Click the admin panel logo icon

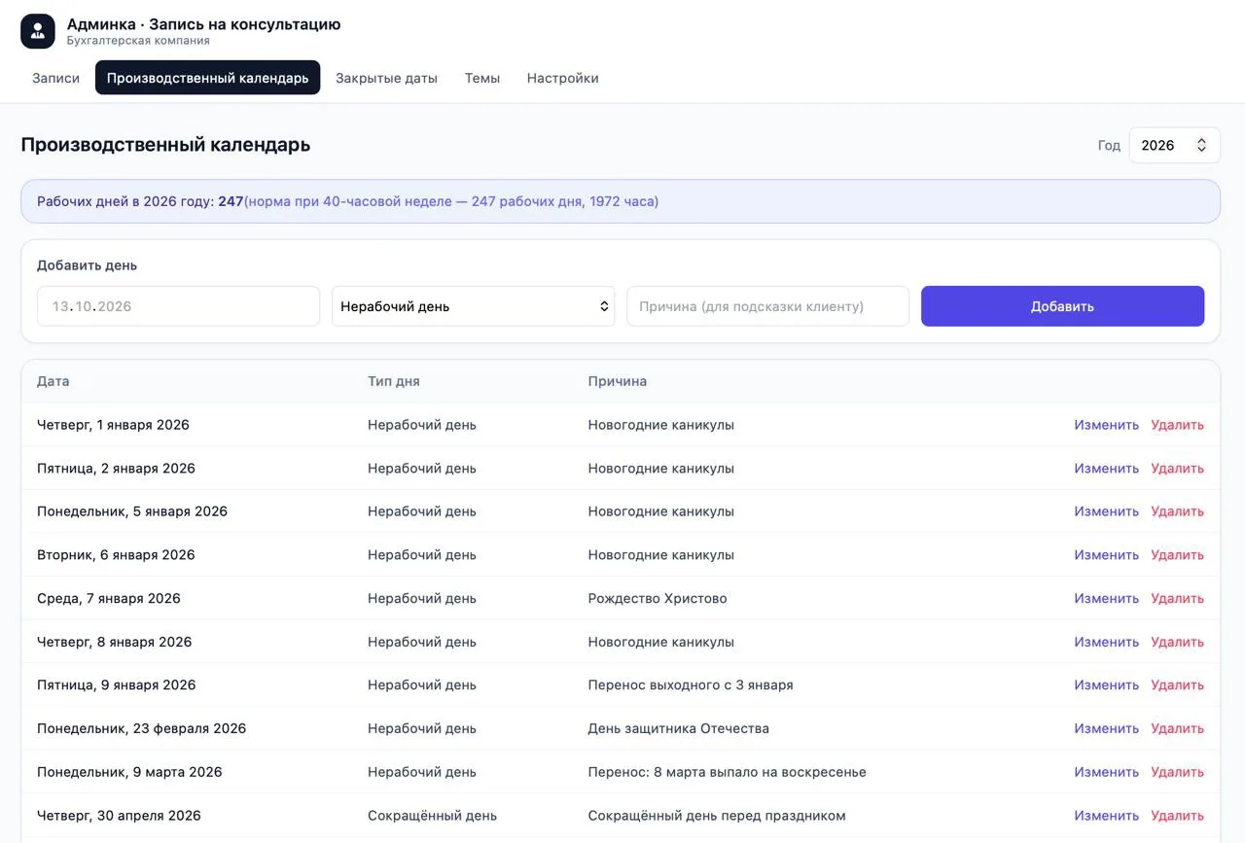point(38,31)
